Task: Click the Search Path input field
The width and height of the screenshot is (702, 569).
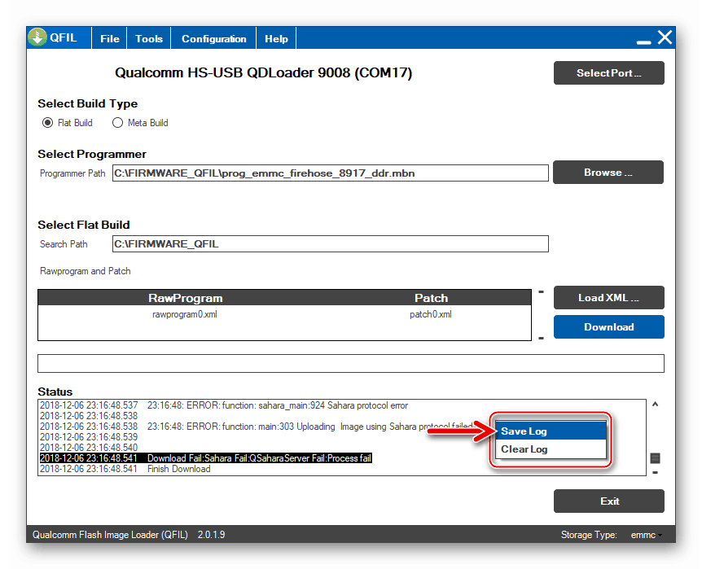Action: (x=331, y=244)
